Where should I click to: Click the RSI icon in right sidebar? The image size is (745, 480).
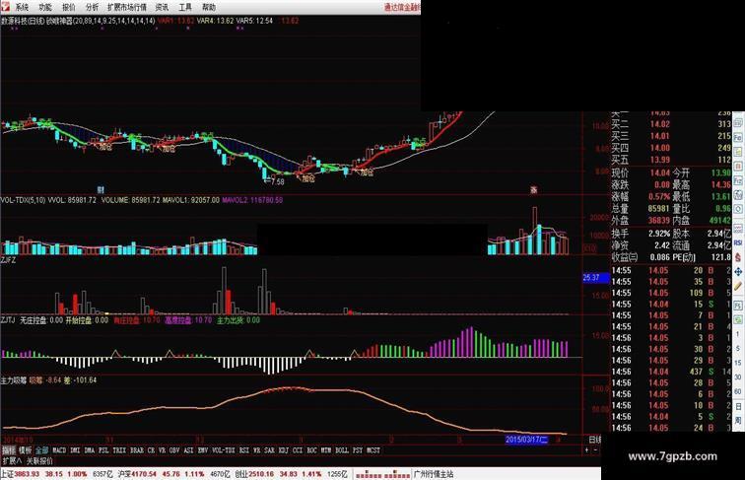point(738,242)
